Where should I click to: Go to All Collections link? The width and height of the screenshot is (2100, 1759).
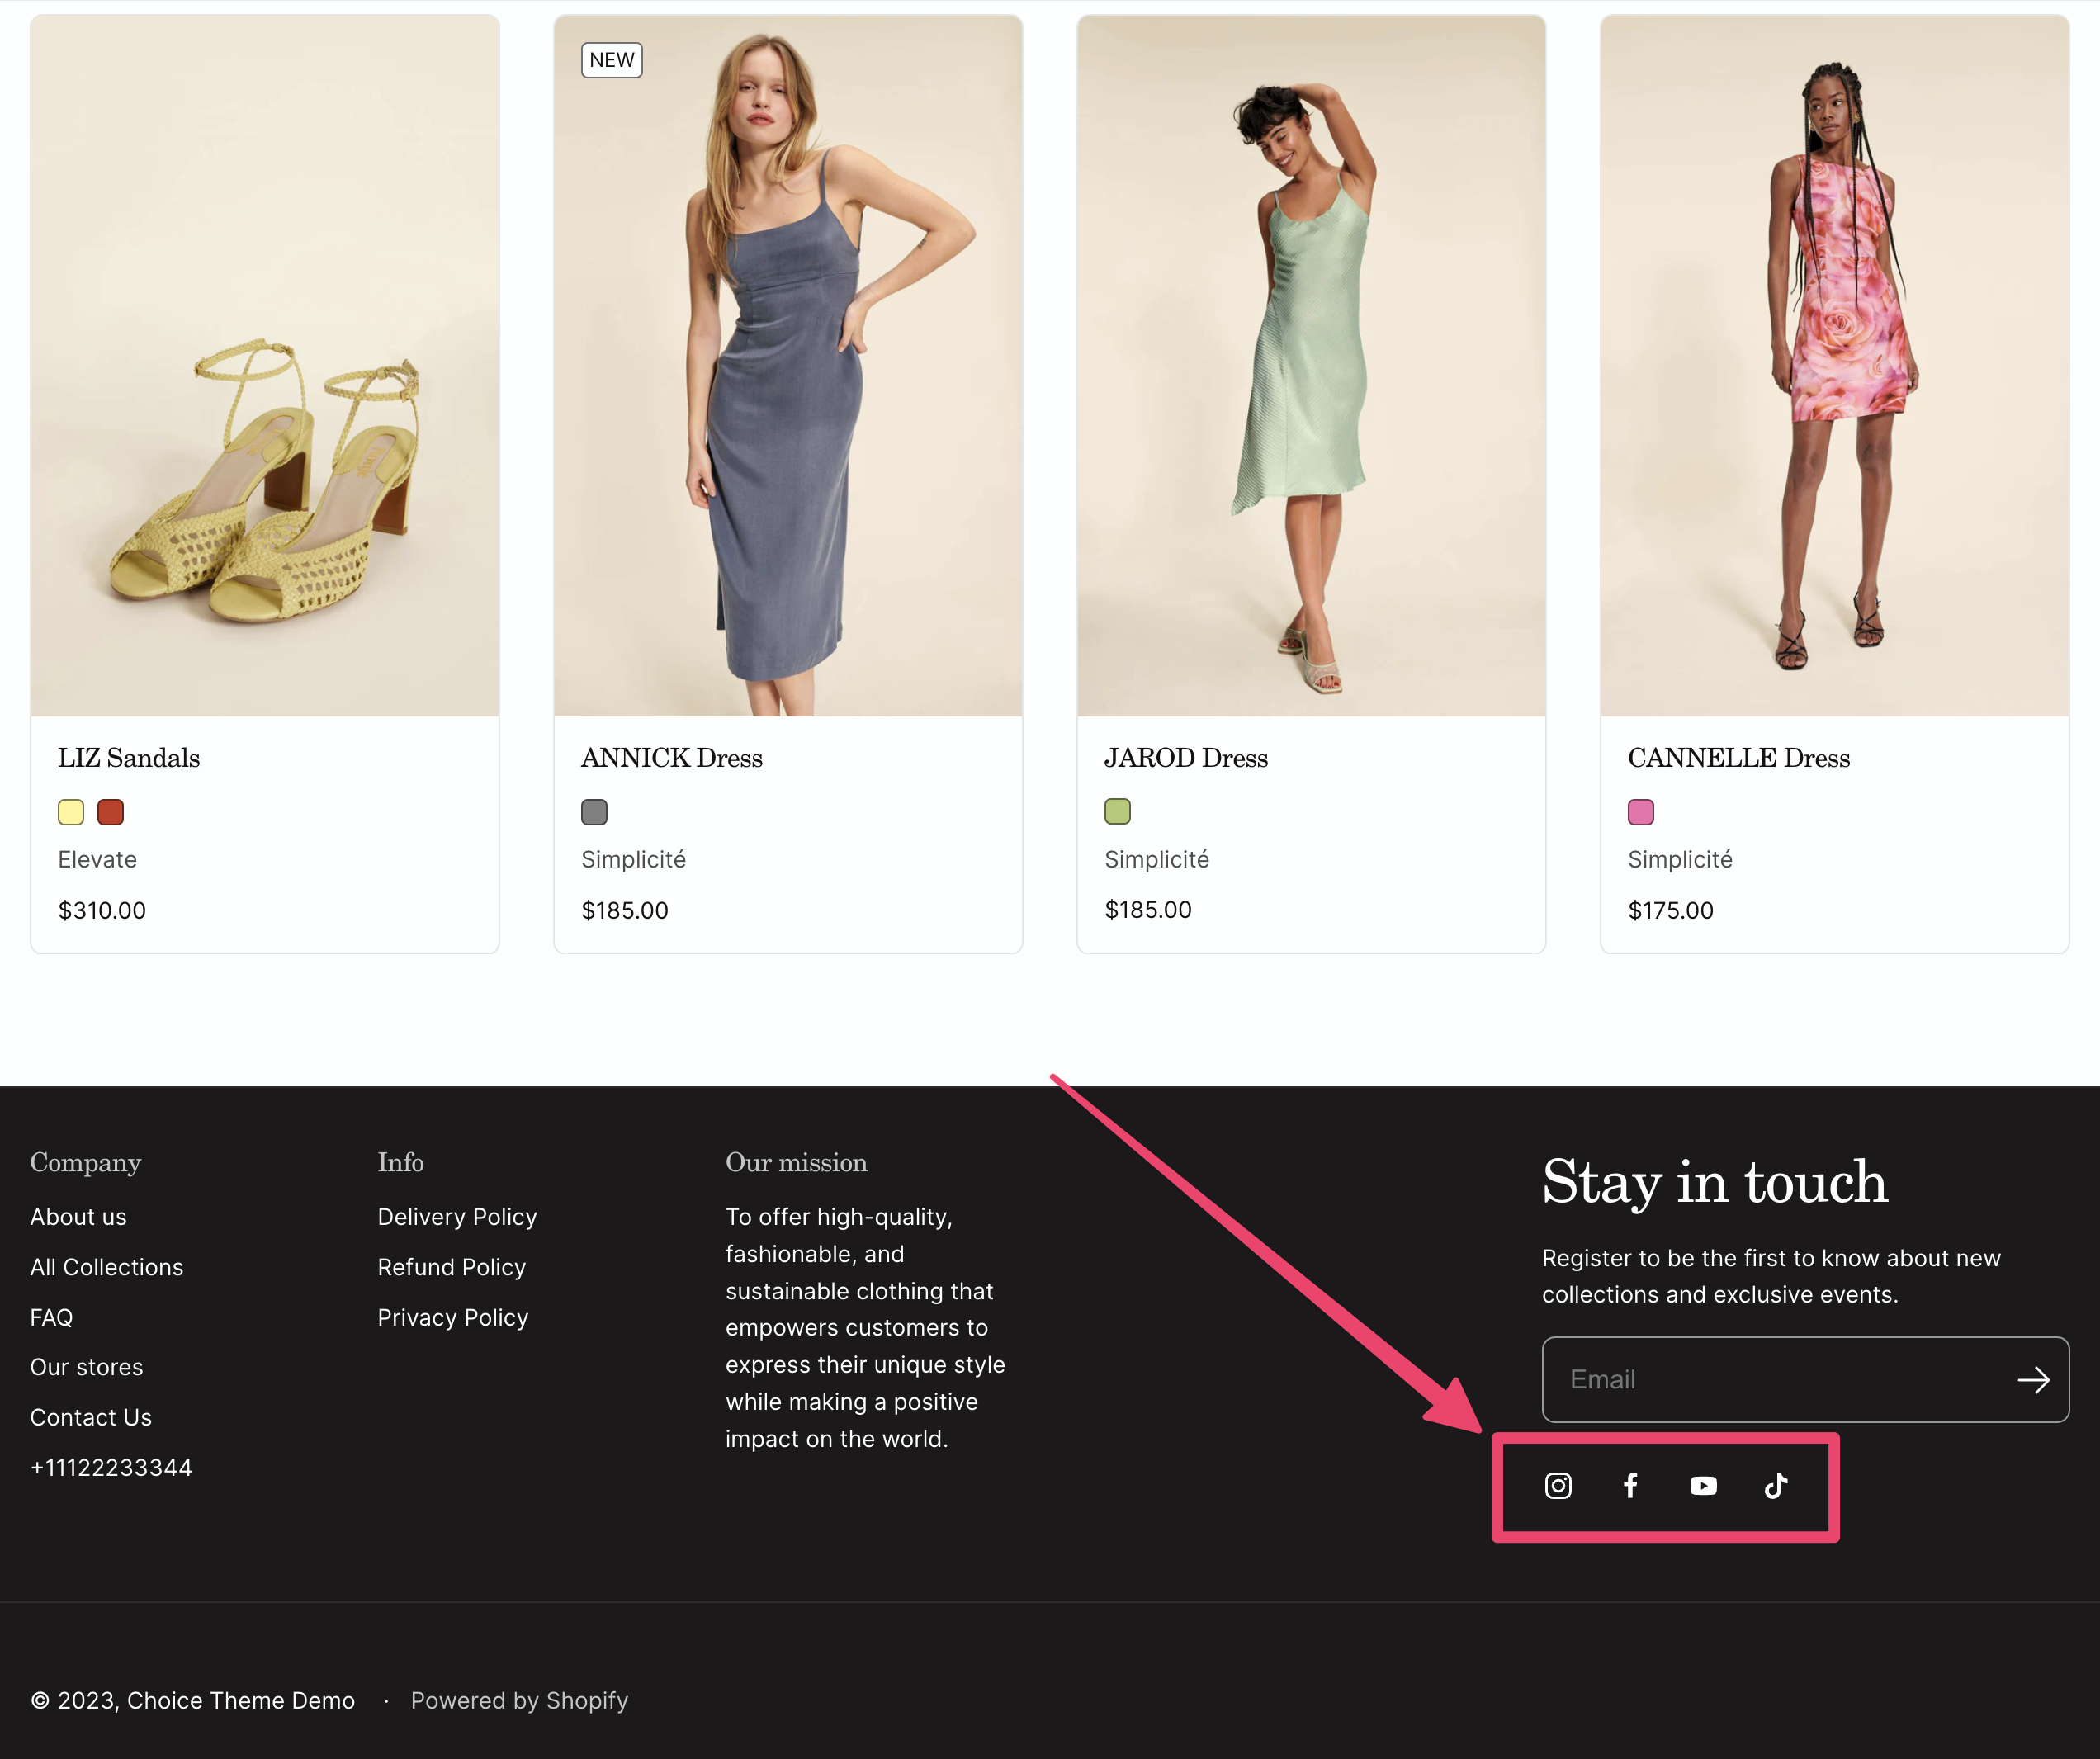click(x=106, y=1267)
